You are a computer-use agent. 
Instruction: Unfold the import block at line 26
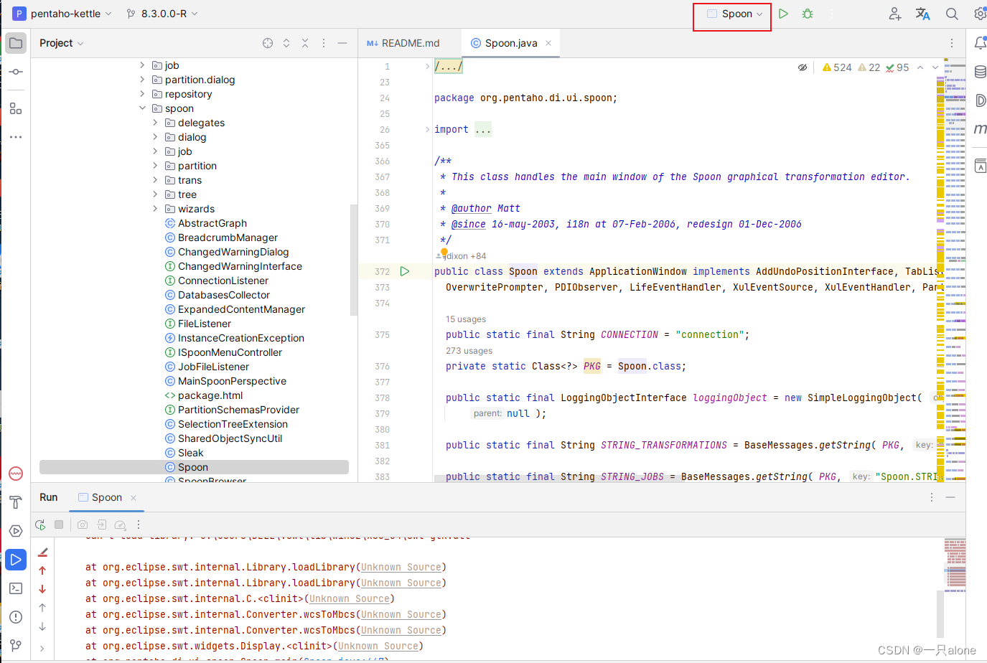tap(427, 129)
